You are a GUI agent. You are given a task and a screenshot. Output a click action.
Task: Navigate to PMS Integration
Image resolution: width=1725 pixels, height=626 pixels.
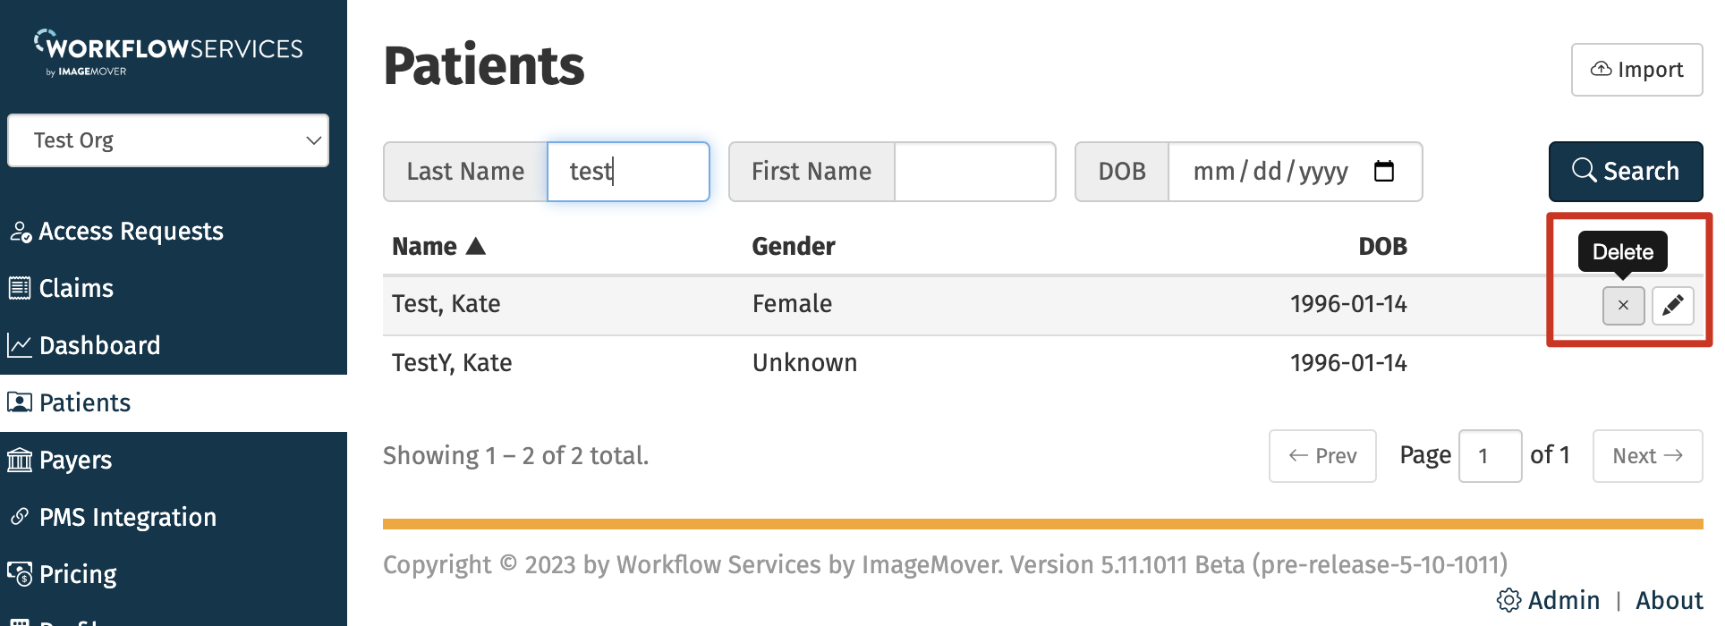(x=127, y=518)
